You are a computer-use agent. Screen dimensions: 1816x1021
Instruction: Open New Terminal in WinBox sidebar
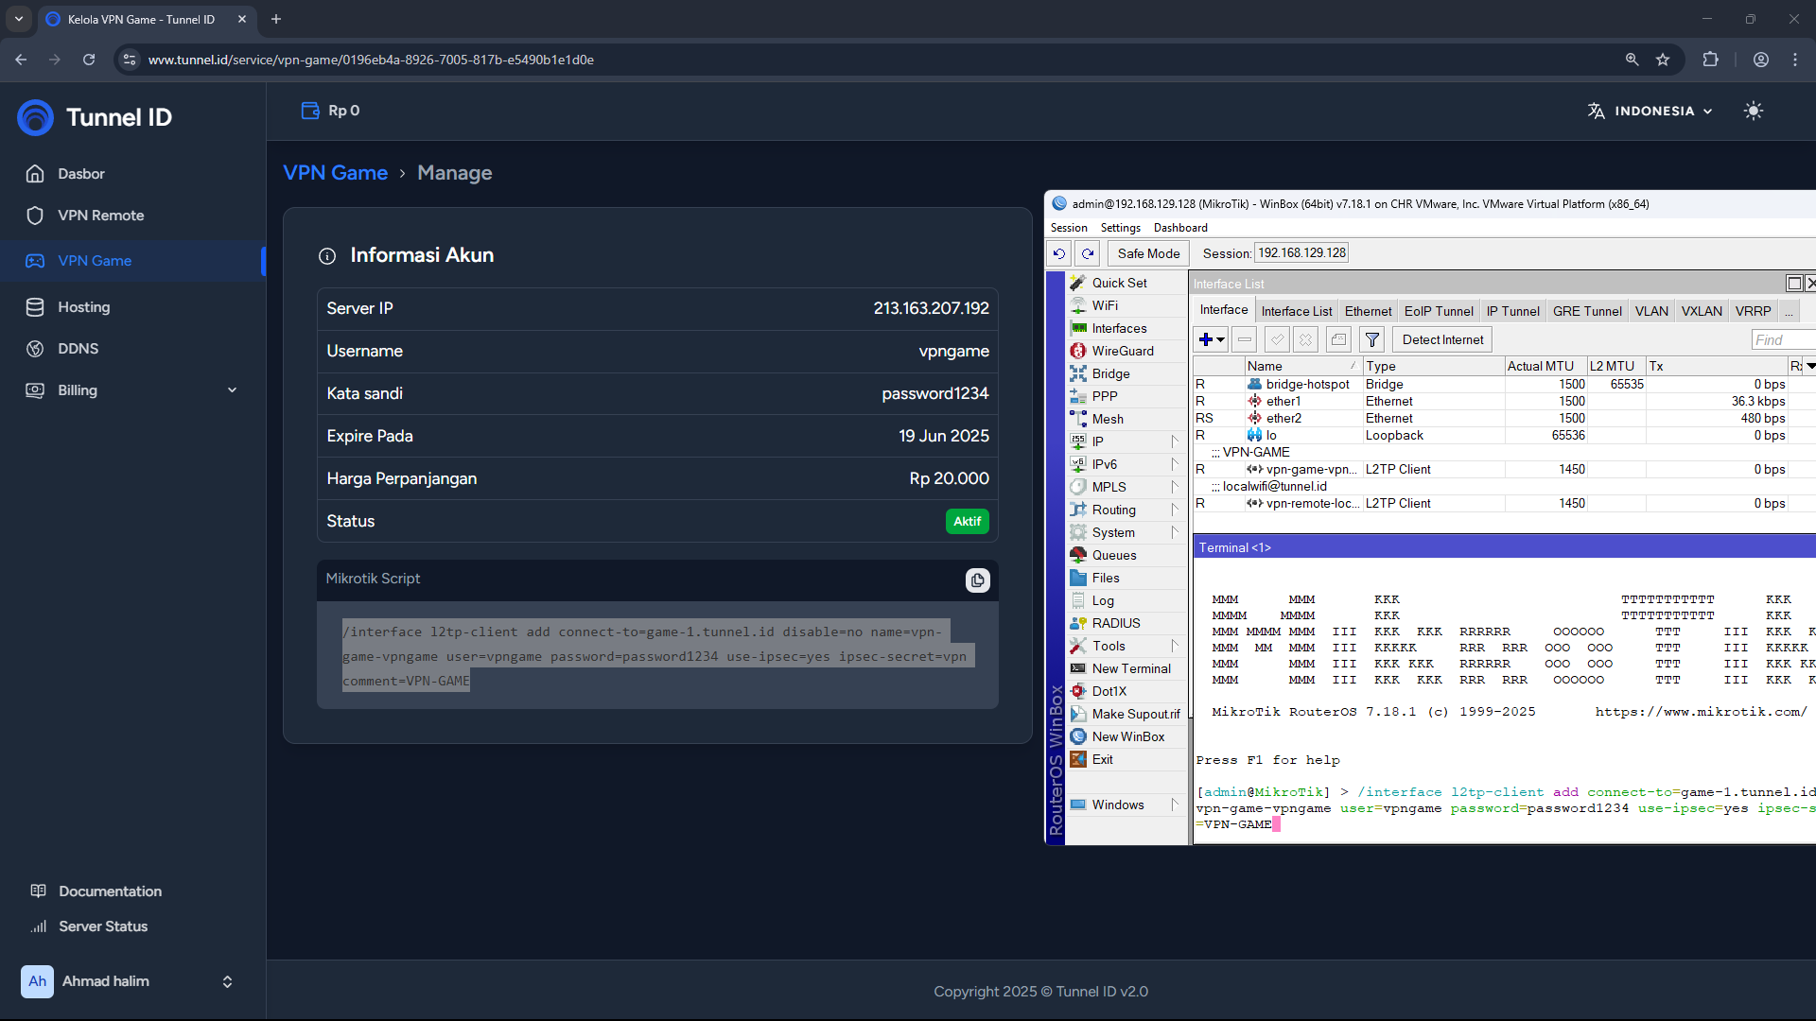1130,668
